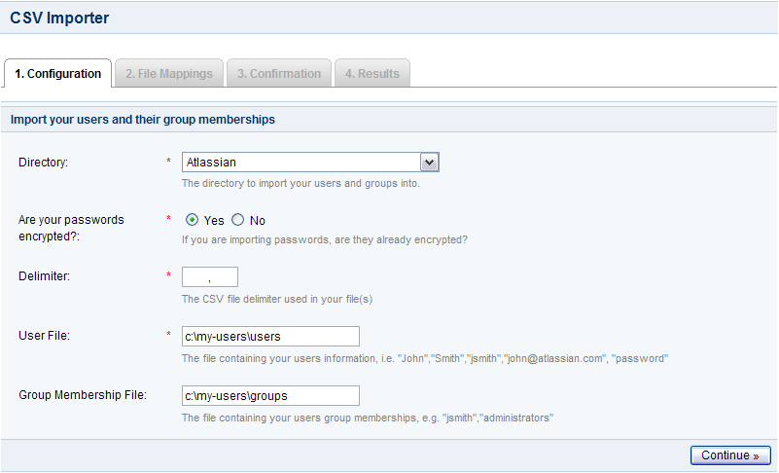
Task: Click the Delimiter label text
Action: [44, 276]
